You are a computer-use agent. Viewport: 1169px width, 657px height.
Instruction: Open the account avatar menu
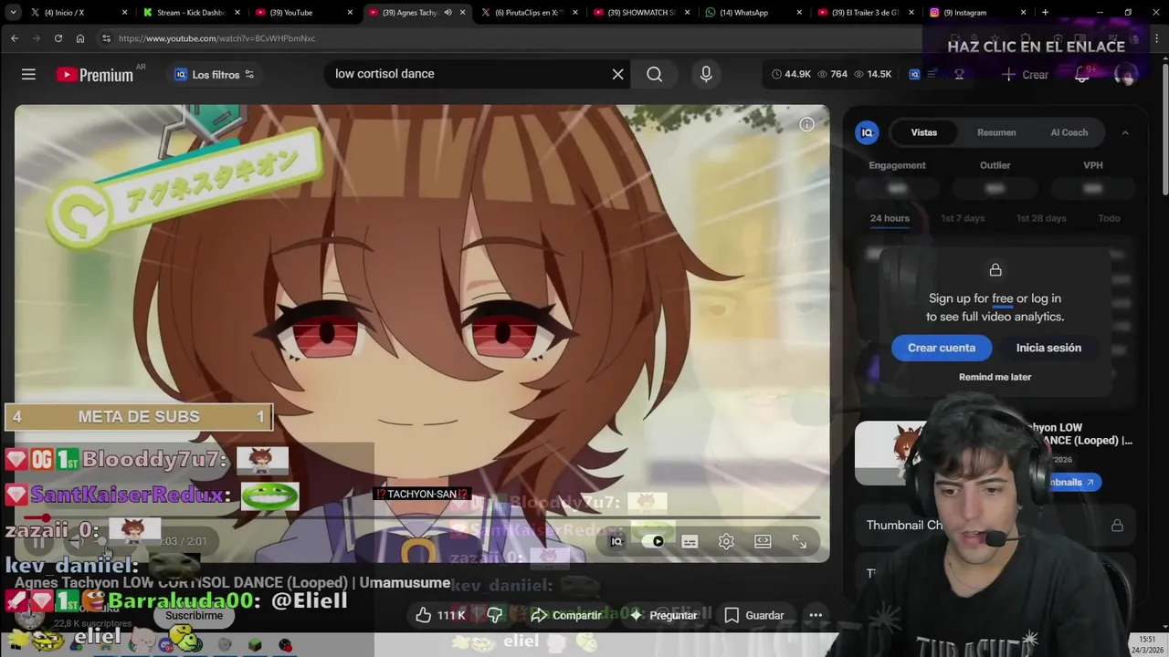1125,75
